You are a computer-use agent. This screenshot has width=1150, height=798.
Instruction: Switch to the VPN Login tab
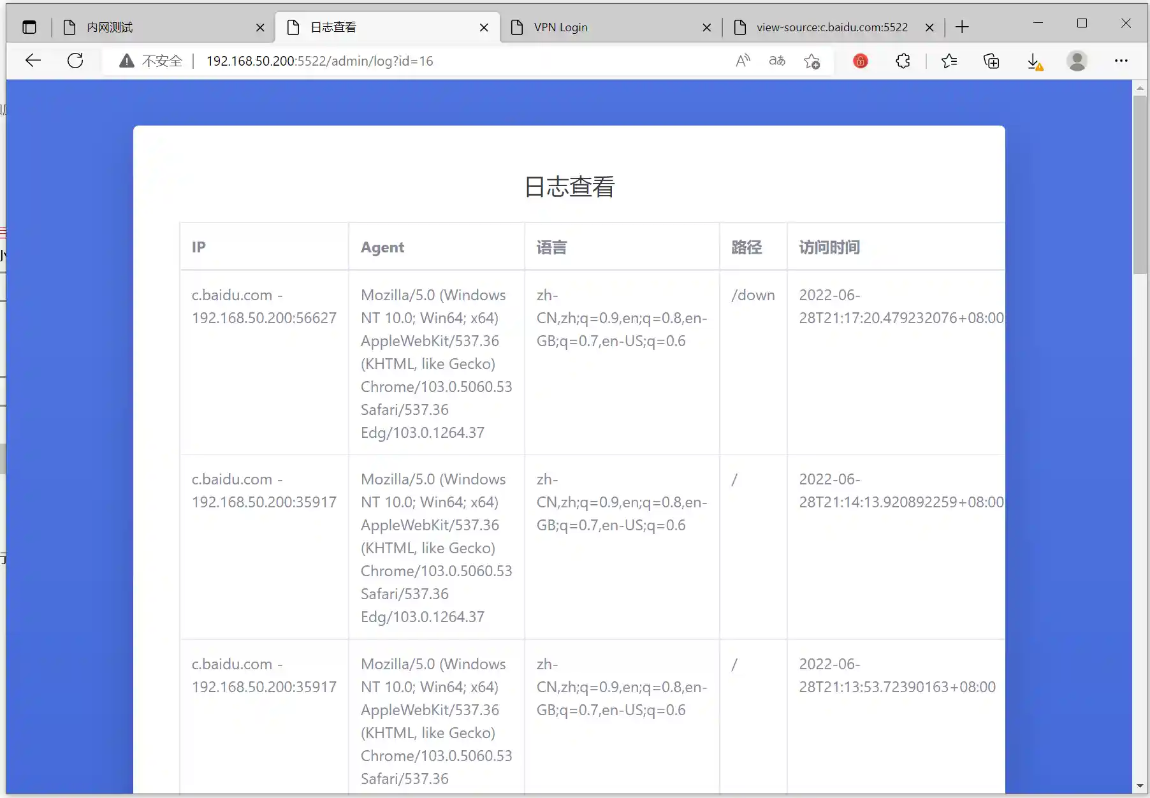coord(606,27)
